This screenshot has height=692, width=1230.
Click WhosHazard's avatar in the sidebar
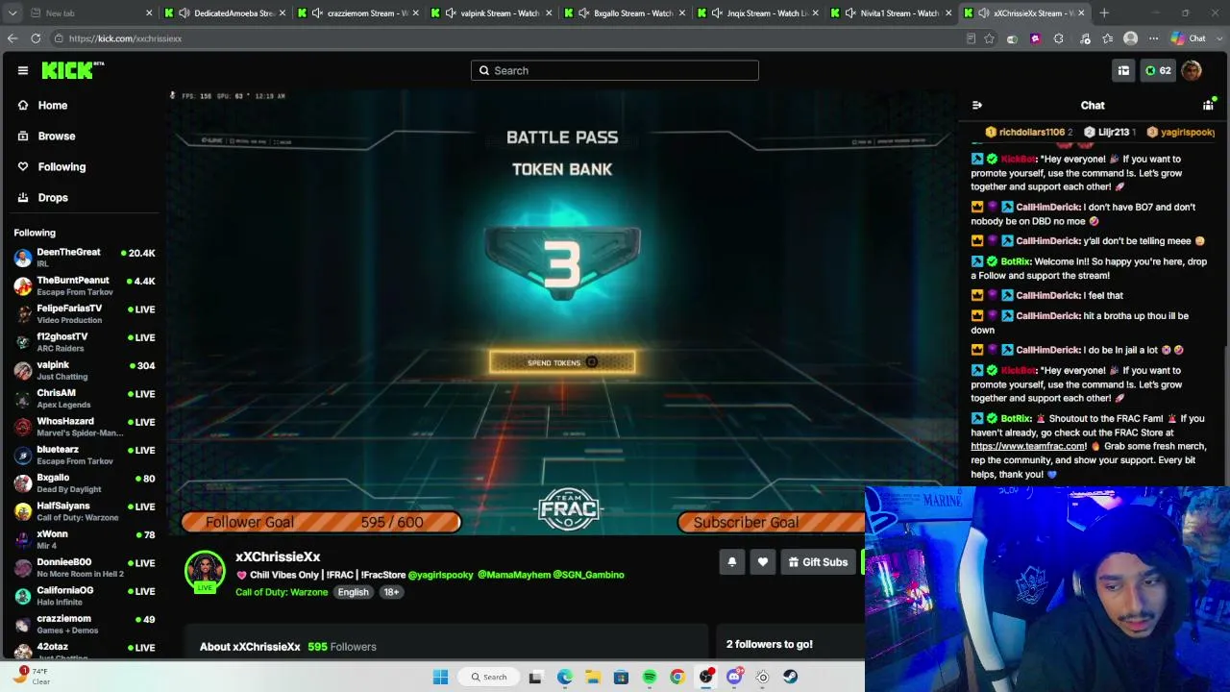tap(23, 427)
